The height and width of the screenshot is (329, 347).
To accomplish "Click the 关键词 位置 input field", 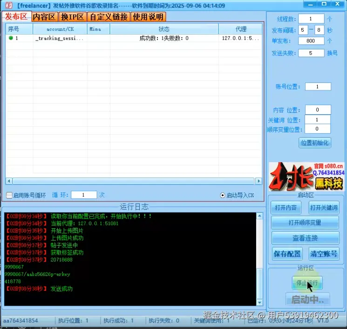I will (317, 120).
